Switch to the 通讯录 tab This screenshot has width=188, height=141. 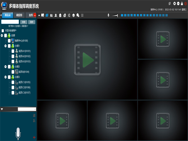(x=8, y=15)
